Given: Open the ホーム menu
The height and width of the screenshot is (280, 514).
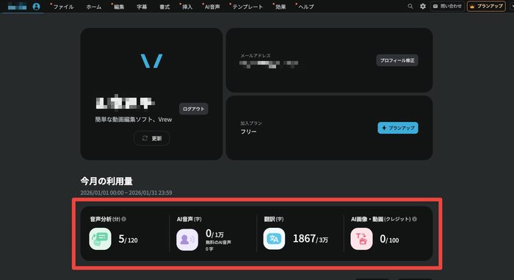Looking at the screenshot, I should pos(94,7).
